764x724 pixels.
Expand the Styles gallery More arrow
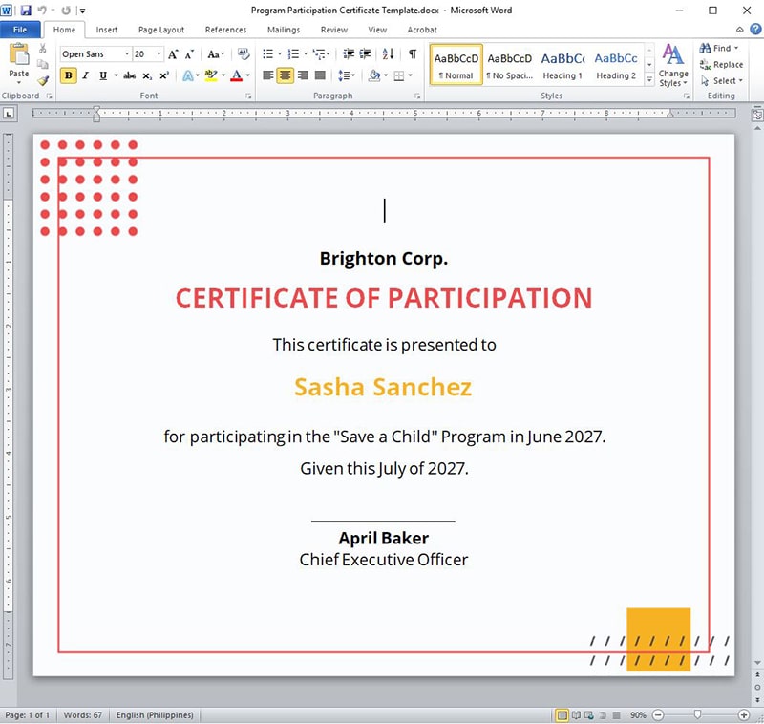pyautogui.click(x=650, y=80)
